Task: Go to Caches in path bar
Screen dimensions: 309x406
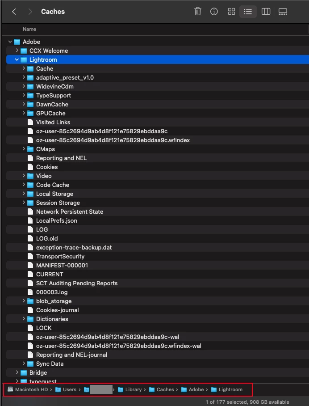Action: click(162, 389)
